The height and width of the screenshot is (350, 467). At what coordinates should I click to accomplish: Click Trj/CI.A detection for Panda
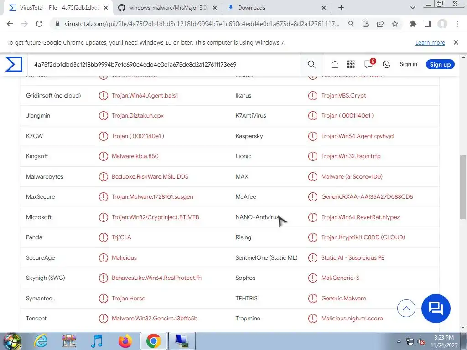pyautogui.click(x=121, y=237)
